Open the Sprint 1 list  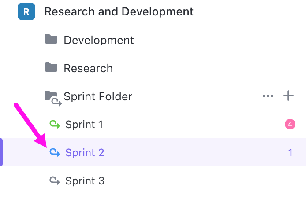84,125
